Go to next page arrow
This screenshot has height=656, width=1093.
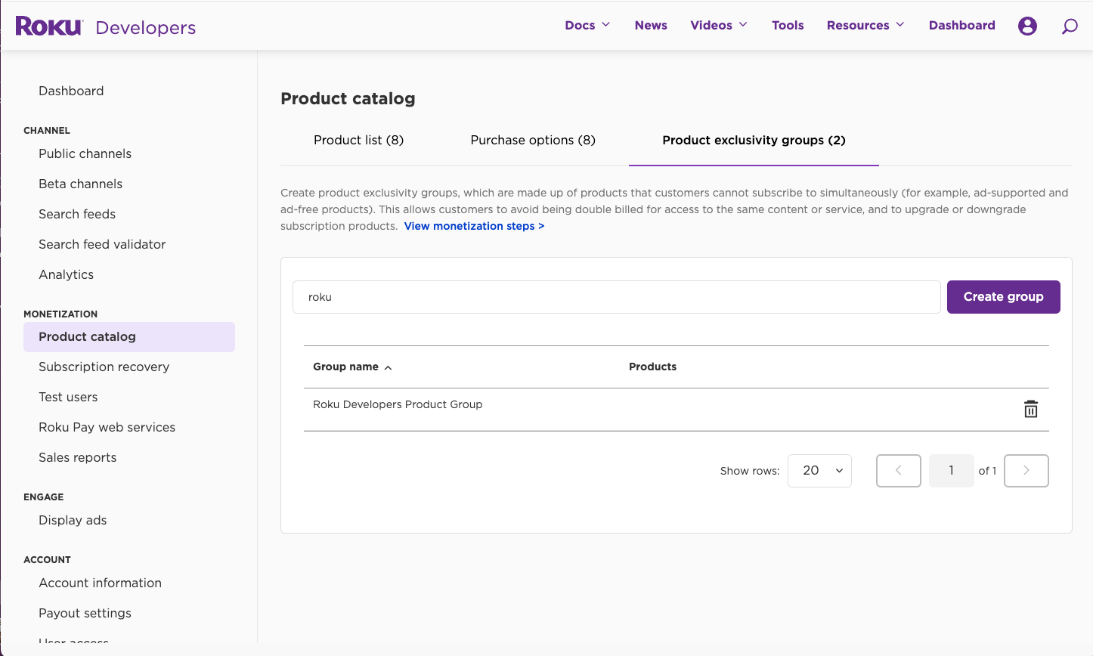[x=1026, y=470]
